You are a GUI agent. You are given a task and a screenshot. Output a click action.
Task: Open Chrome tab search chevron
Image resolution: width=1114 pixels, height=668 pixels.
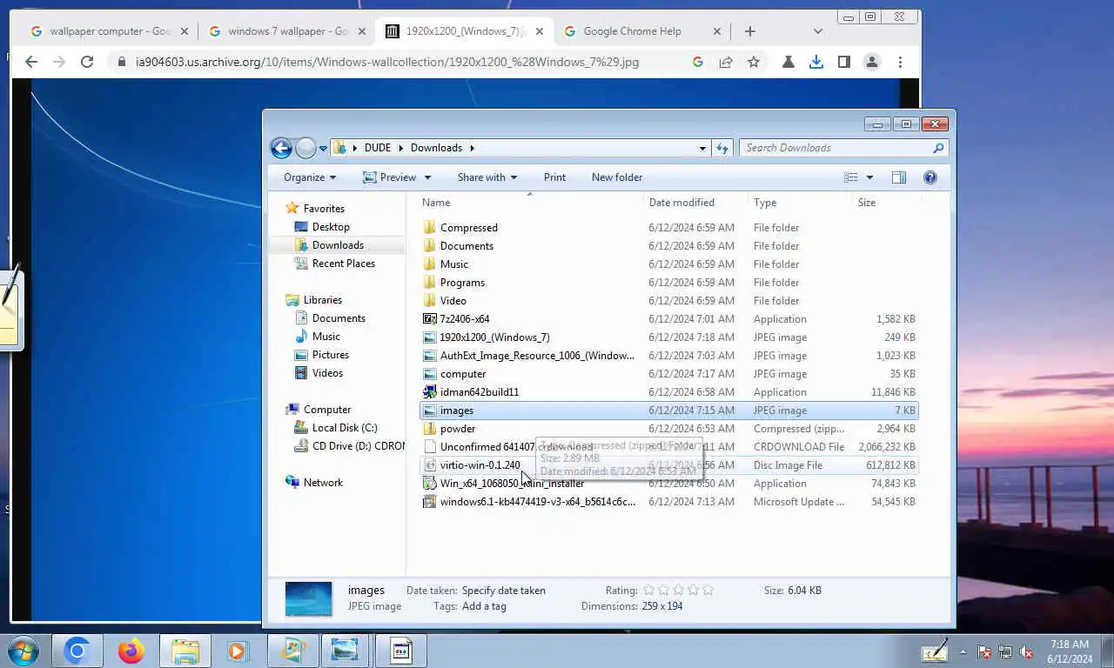[x=817, y=31]
